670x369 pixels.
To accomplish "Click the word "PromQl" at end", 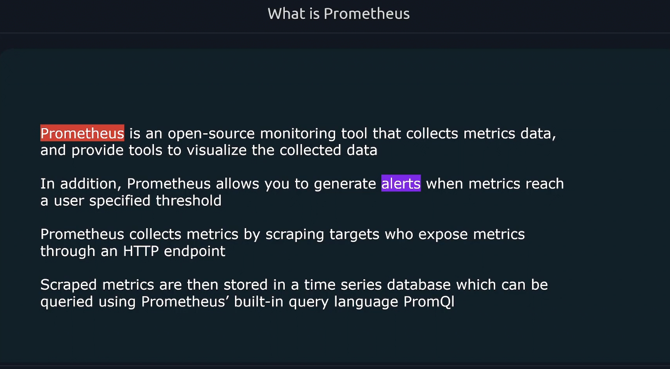I will 429,302.
